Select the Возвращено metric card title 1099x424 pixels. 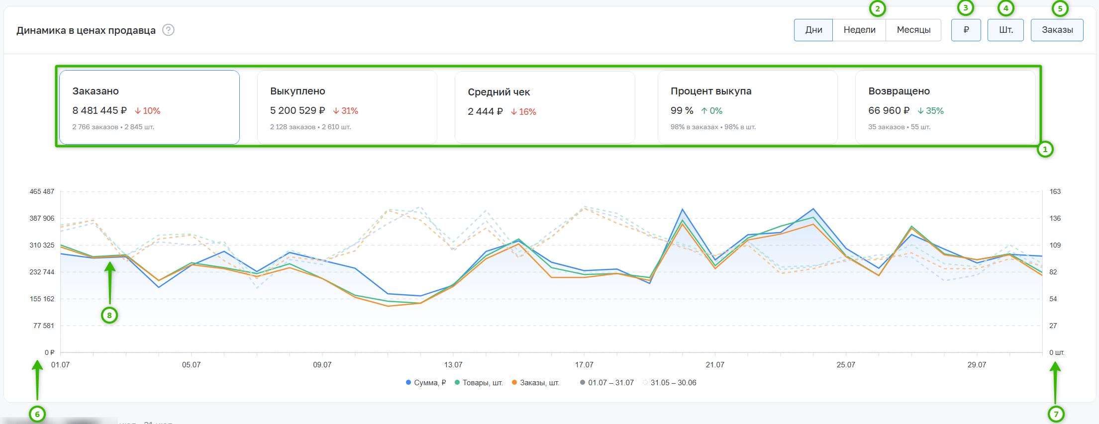(x=899, y=91)
